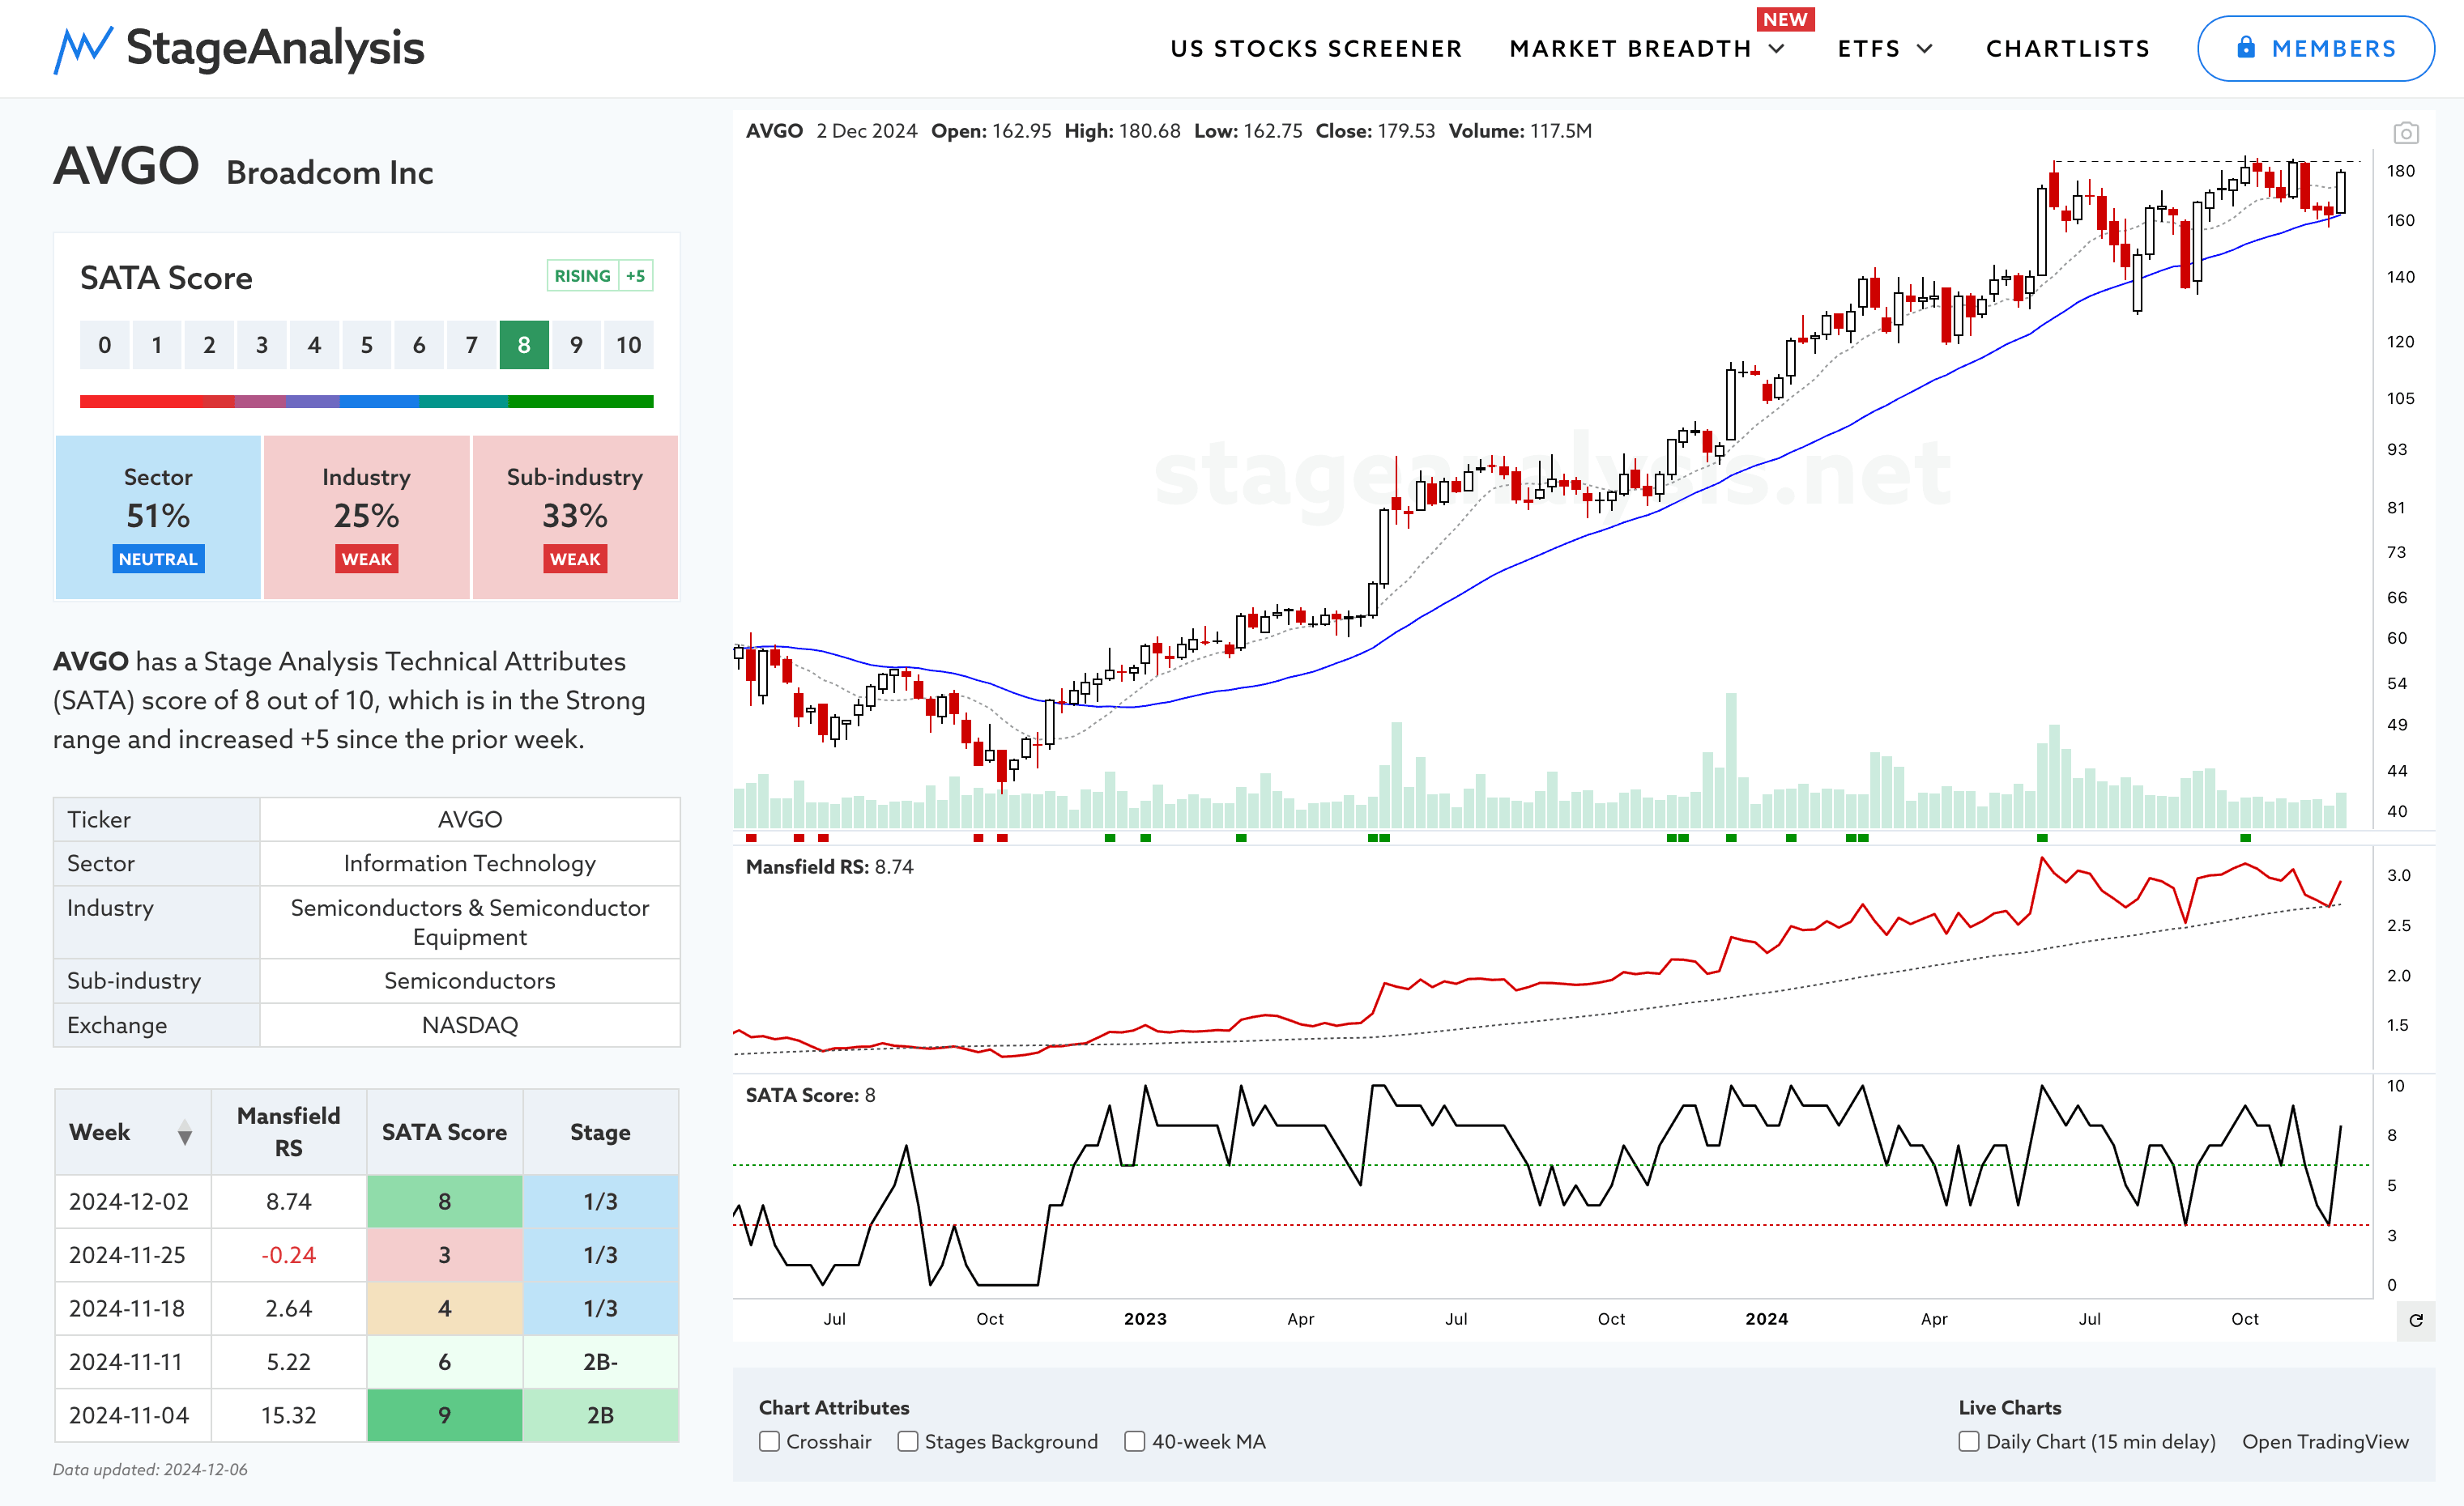
Task: Click SATA score 9 table cell
Action: coord(444,1415)
